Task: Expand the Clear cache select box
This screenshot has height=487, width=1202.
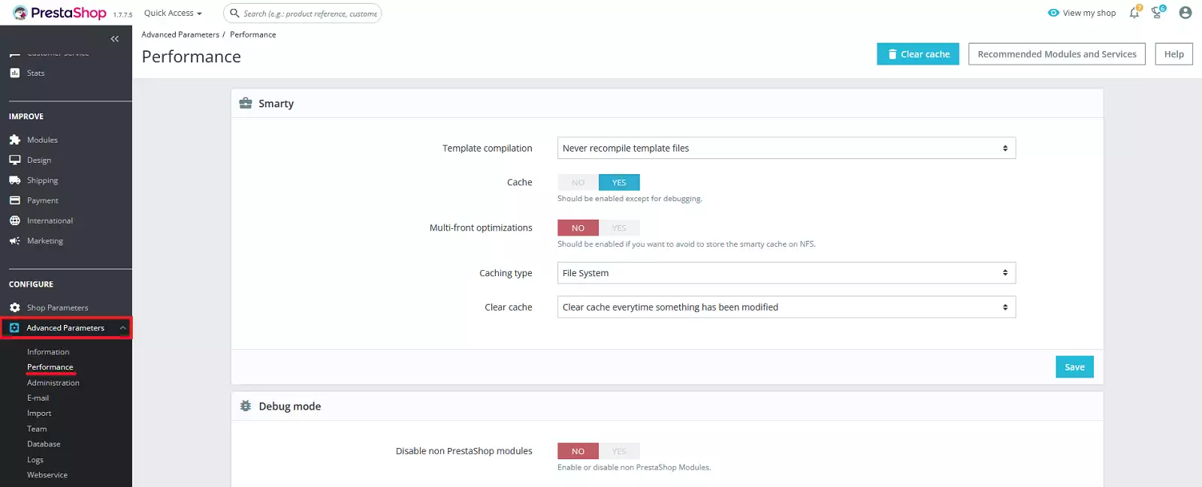Action: tap(786, 307)
